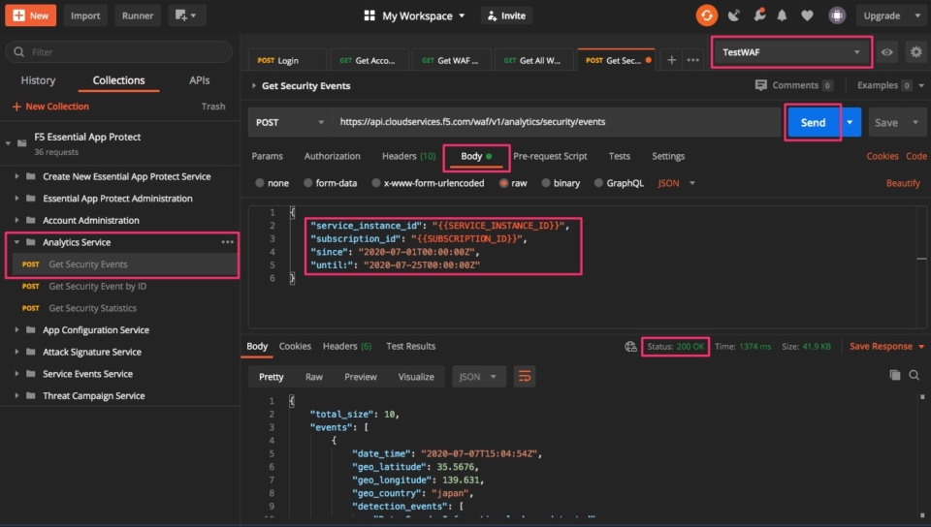931x527 pixels.
Task: Open the Headers (10) request tab
Action: tap(408, 156)
